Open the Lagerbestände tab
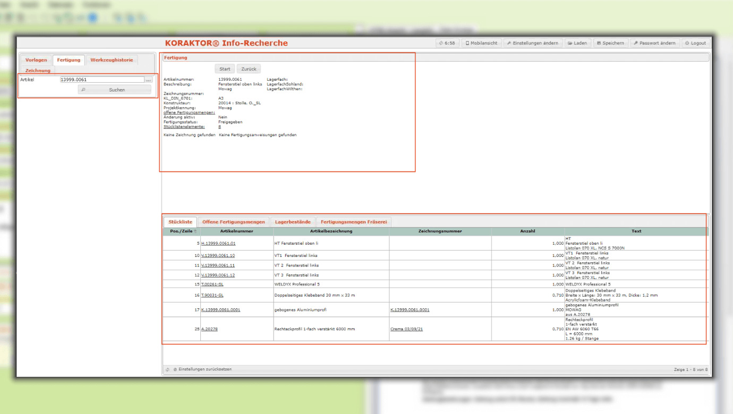733x414 pixels. (x=292, y=222)
